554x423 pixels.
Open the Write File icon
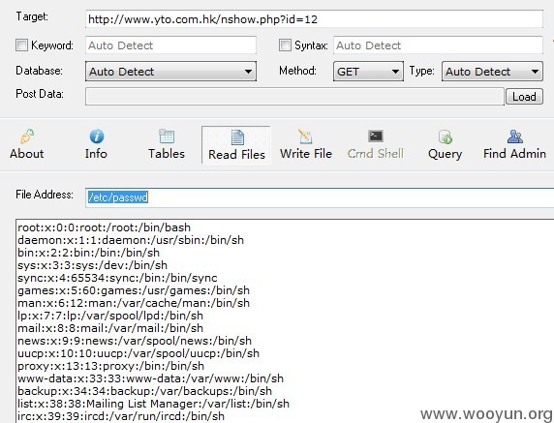(305, 136)
